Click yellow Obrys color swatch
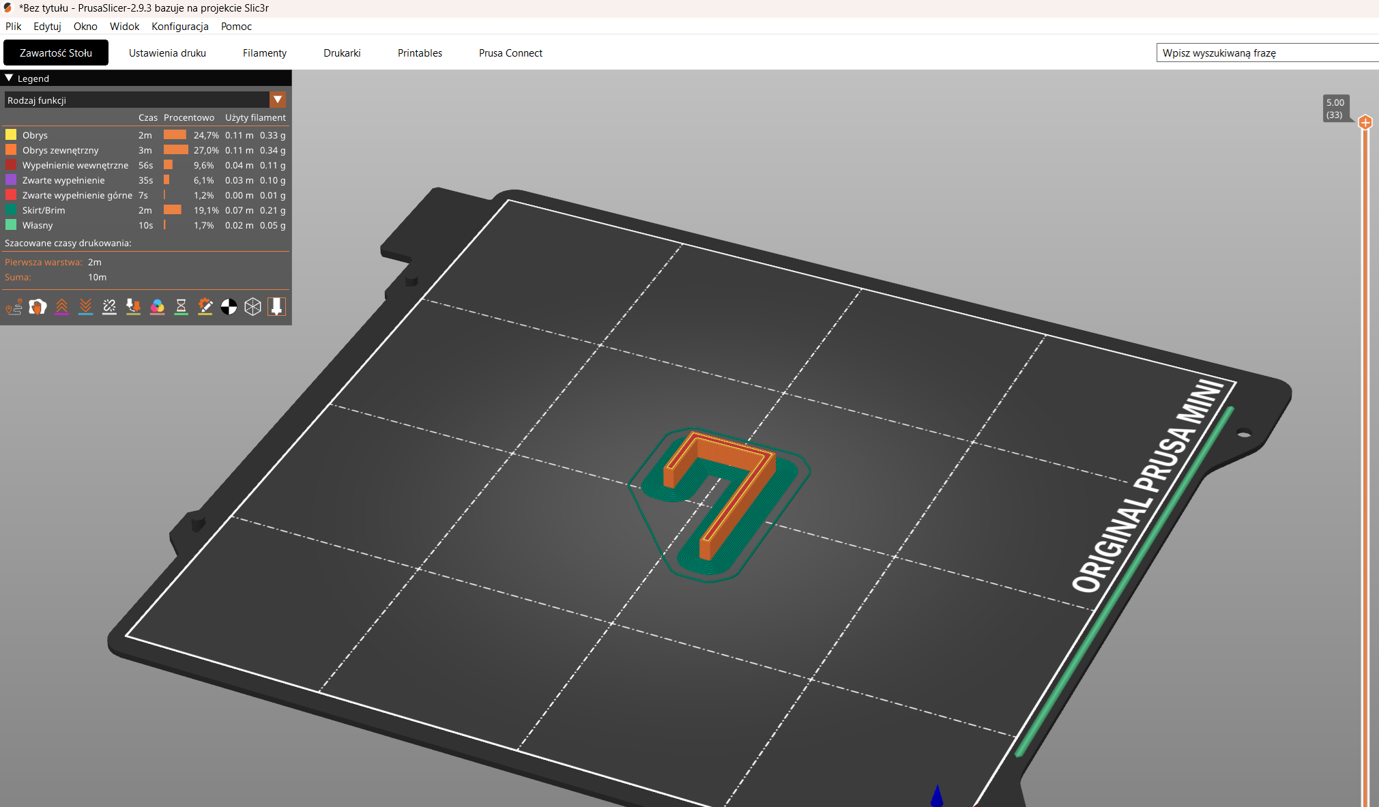This screenshot has height=807, width=1379. pos(11,135)
